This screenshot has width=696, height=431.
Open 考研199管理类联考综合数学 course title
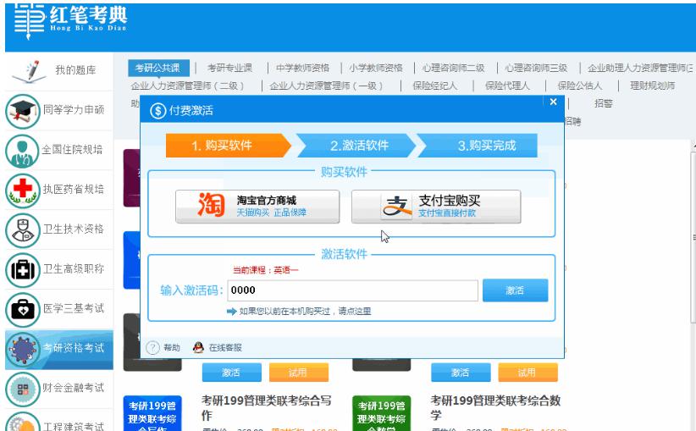point(496,408)
